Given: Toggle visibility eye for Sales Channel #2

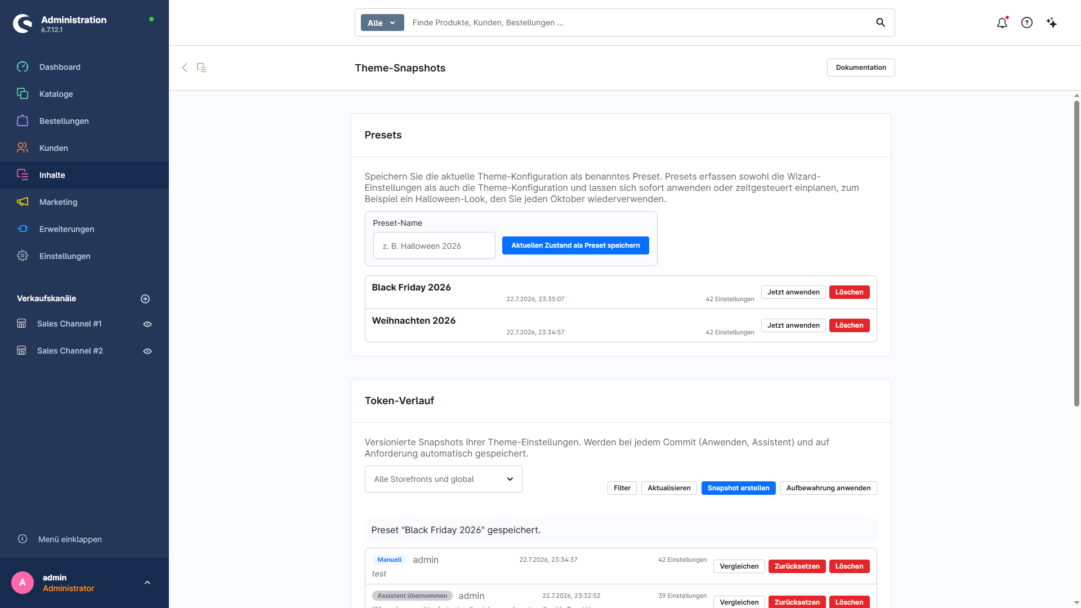Looking at the screenshot, I should pyautogui.click(x=148, y=351).
